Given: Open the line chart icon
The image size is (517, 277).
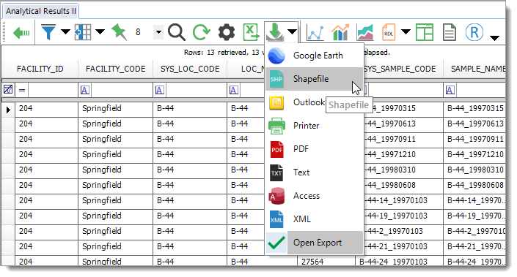Looking at the screenshot, I should (x=315, y=33).
